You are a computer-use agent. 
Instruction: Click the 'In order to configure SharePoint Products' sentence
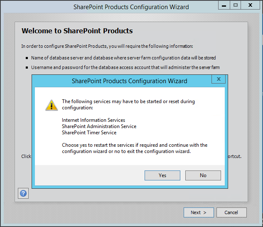pyautogui.click(x=107, y=46)
